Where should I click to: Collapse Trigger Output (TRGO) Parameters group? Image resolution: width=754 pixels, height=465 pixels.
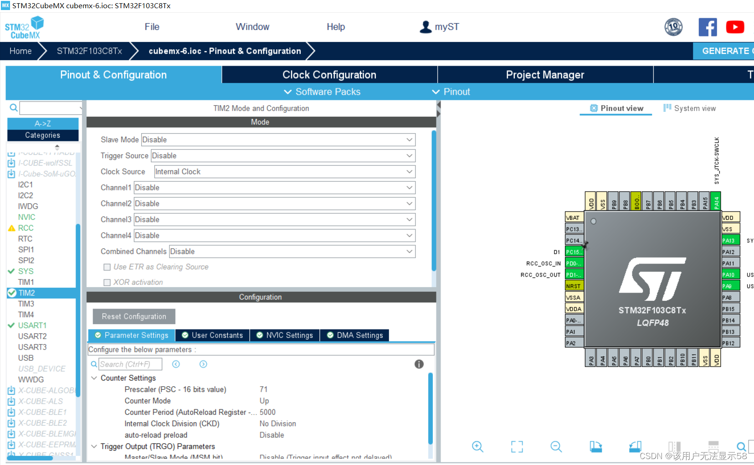tap(94, 446)
